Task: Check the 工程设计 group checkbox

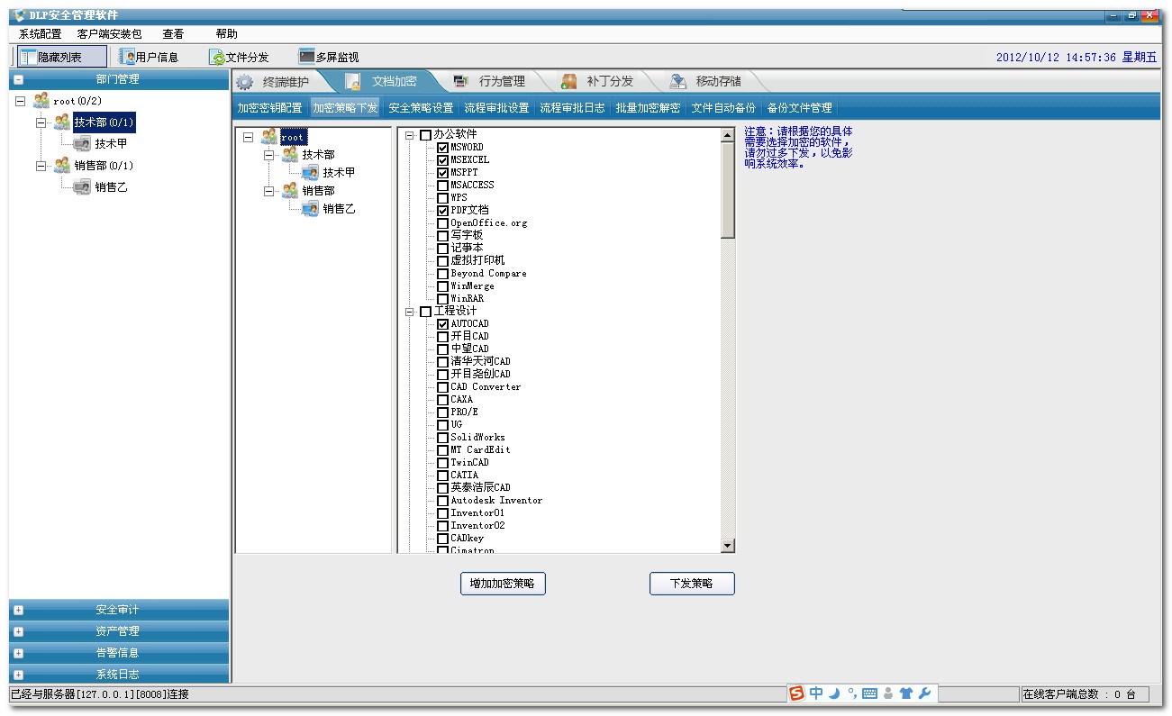Action: pyautogui.click(x=425, y=312)
